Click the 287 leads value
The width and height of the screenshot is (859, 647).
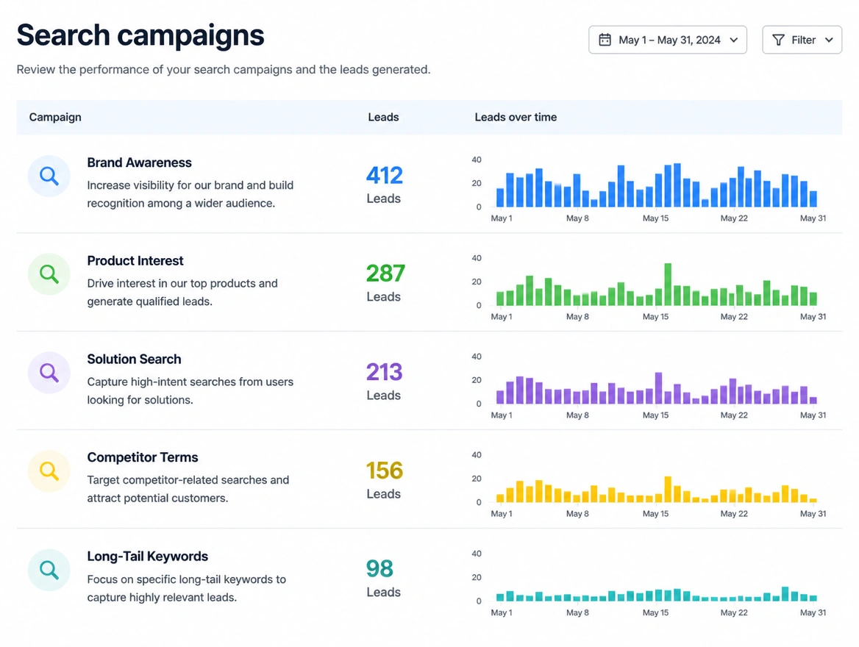[x=385, y=274]
